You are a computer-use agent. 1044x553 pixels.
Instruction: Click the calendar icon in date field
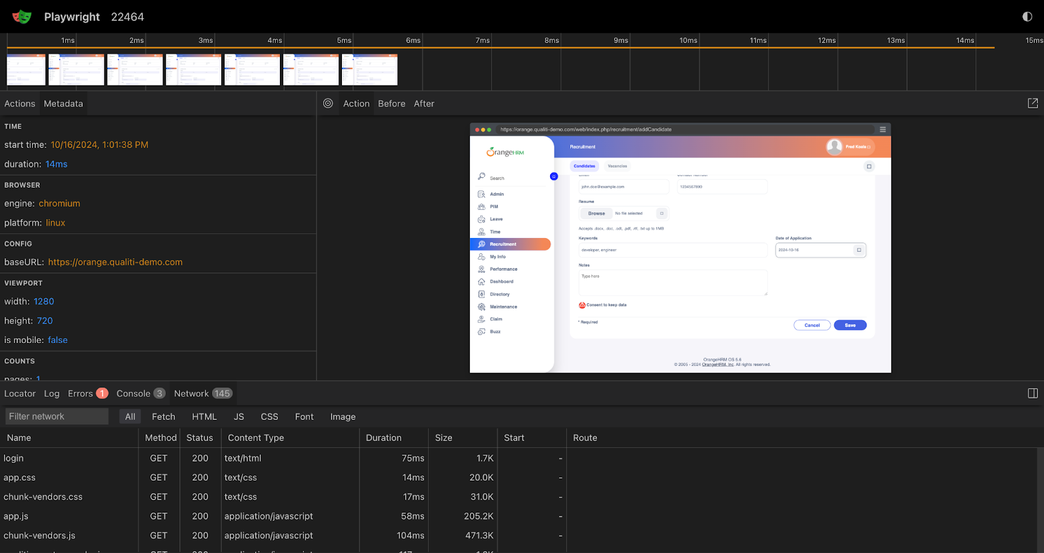pos(859,250)
